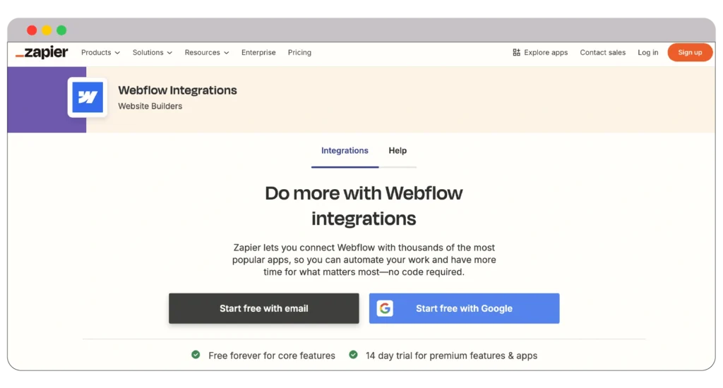Image resolution: width=723 pixels, height=388 pixels.
Task: Click the green checkmark beside 14 day trial
Action: [x=353, y=355]
